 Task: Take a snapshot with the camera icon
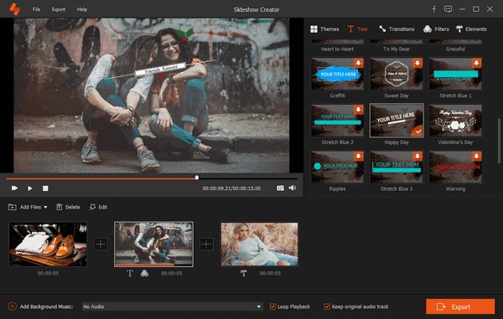pos(280,188)
